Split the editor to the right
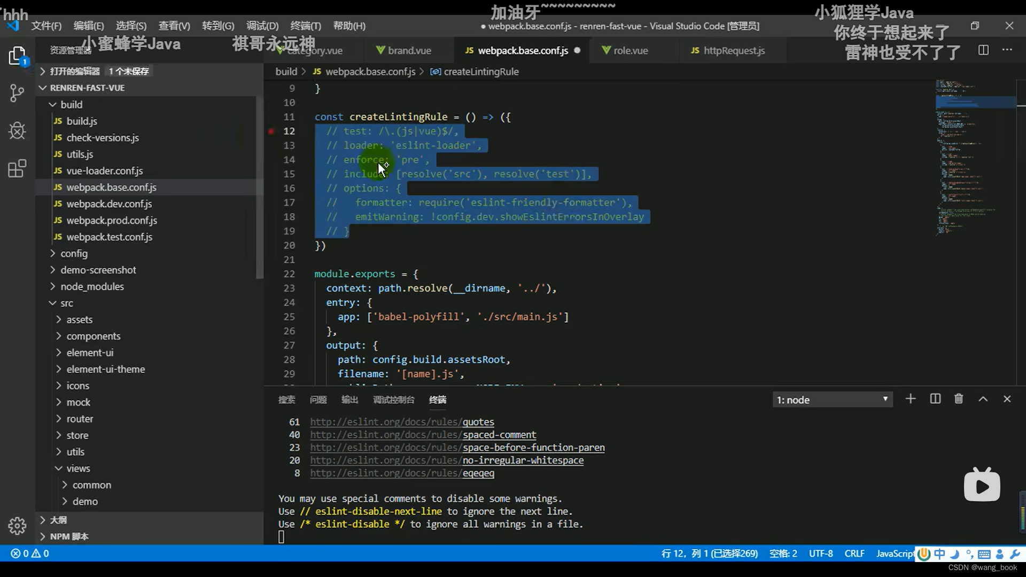This screenshot has height=577, width=1026. point(983,50)
